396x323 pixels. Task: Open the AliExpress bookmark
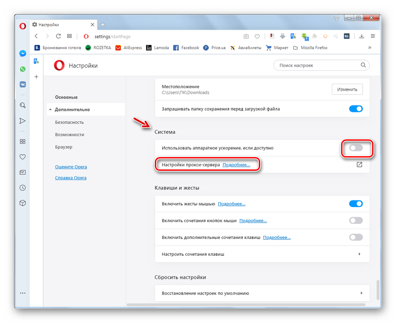point(129,47)
